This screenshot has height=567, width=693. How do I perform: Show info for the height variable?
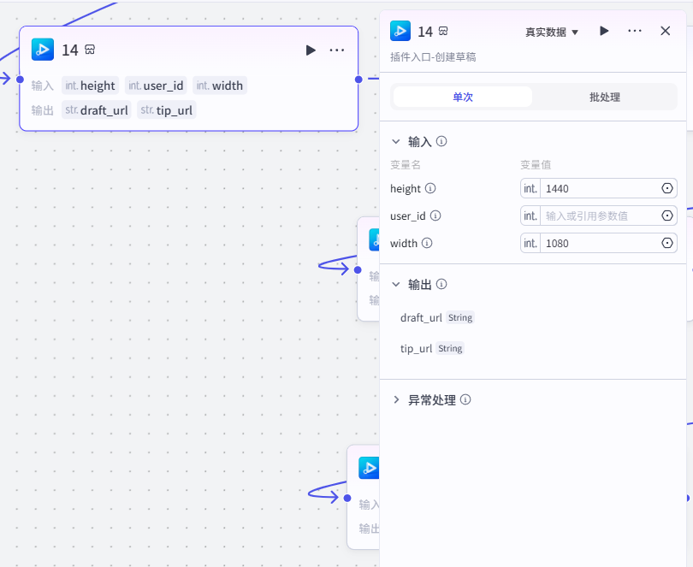tap(430, 188)
